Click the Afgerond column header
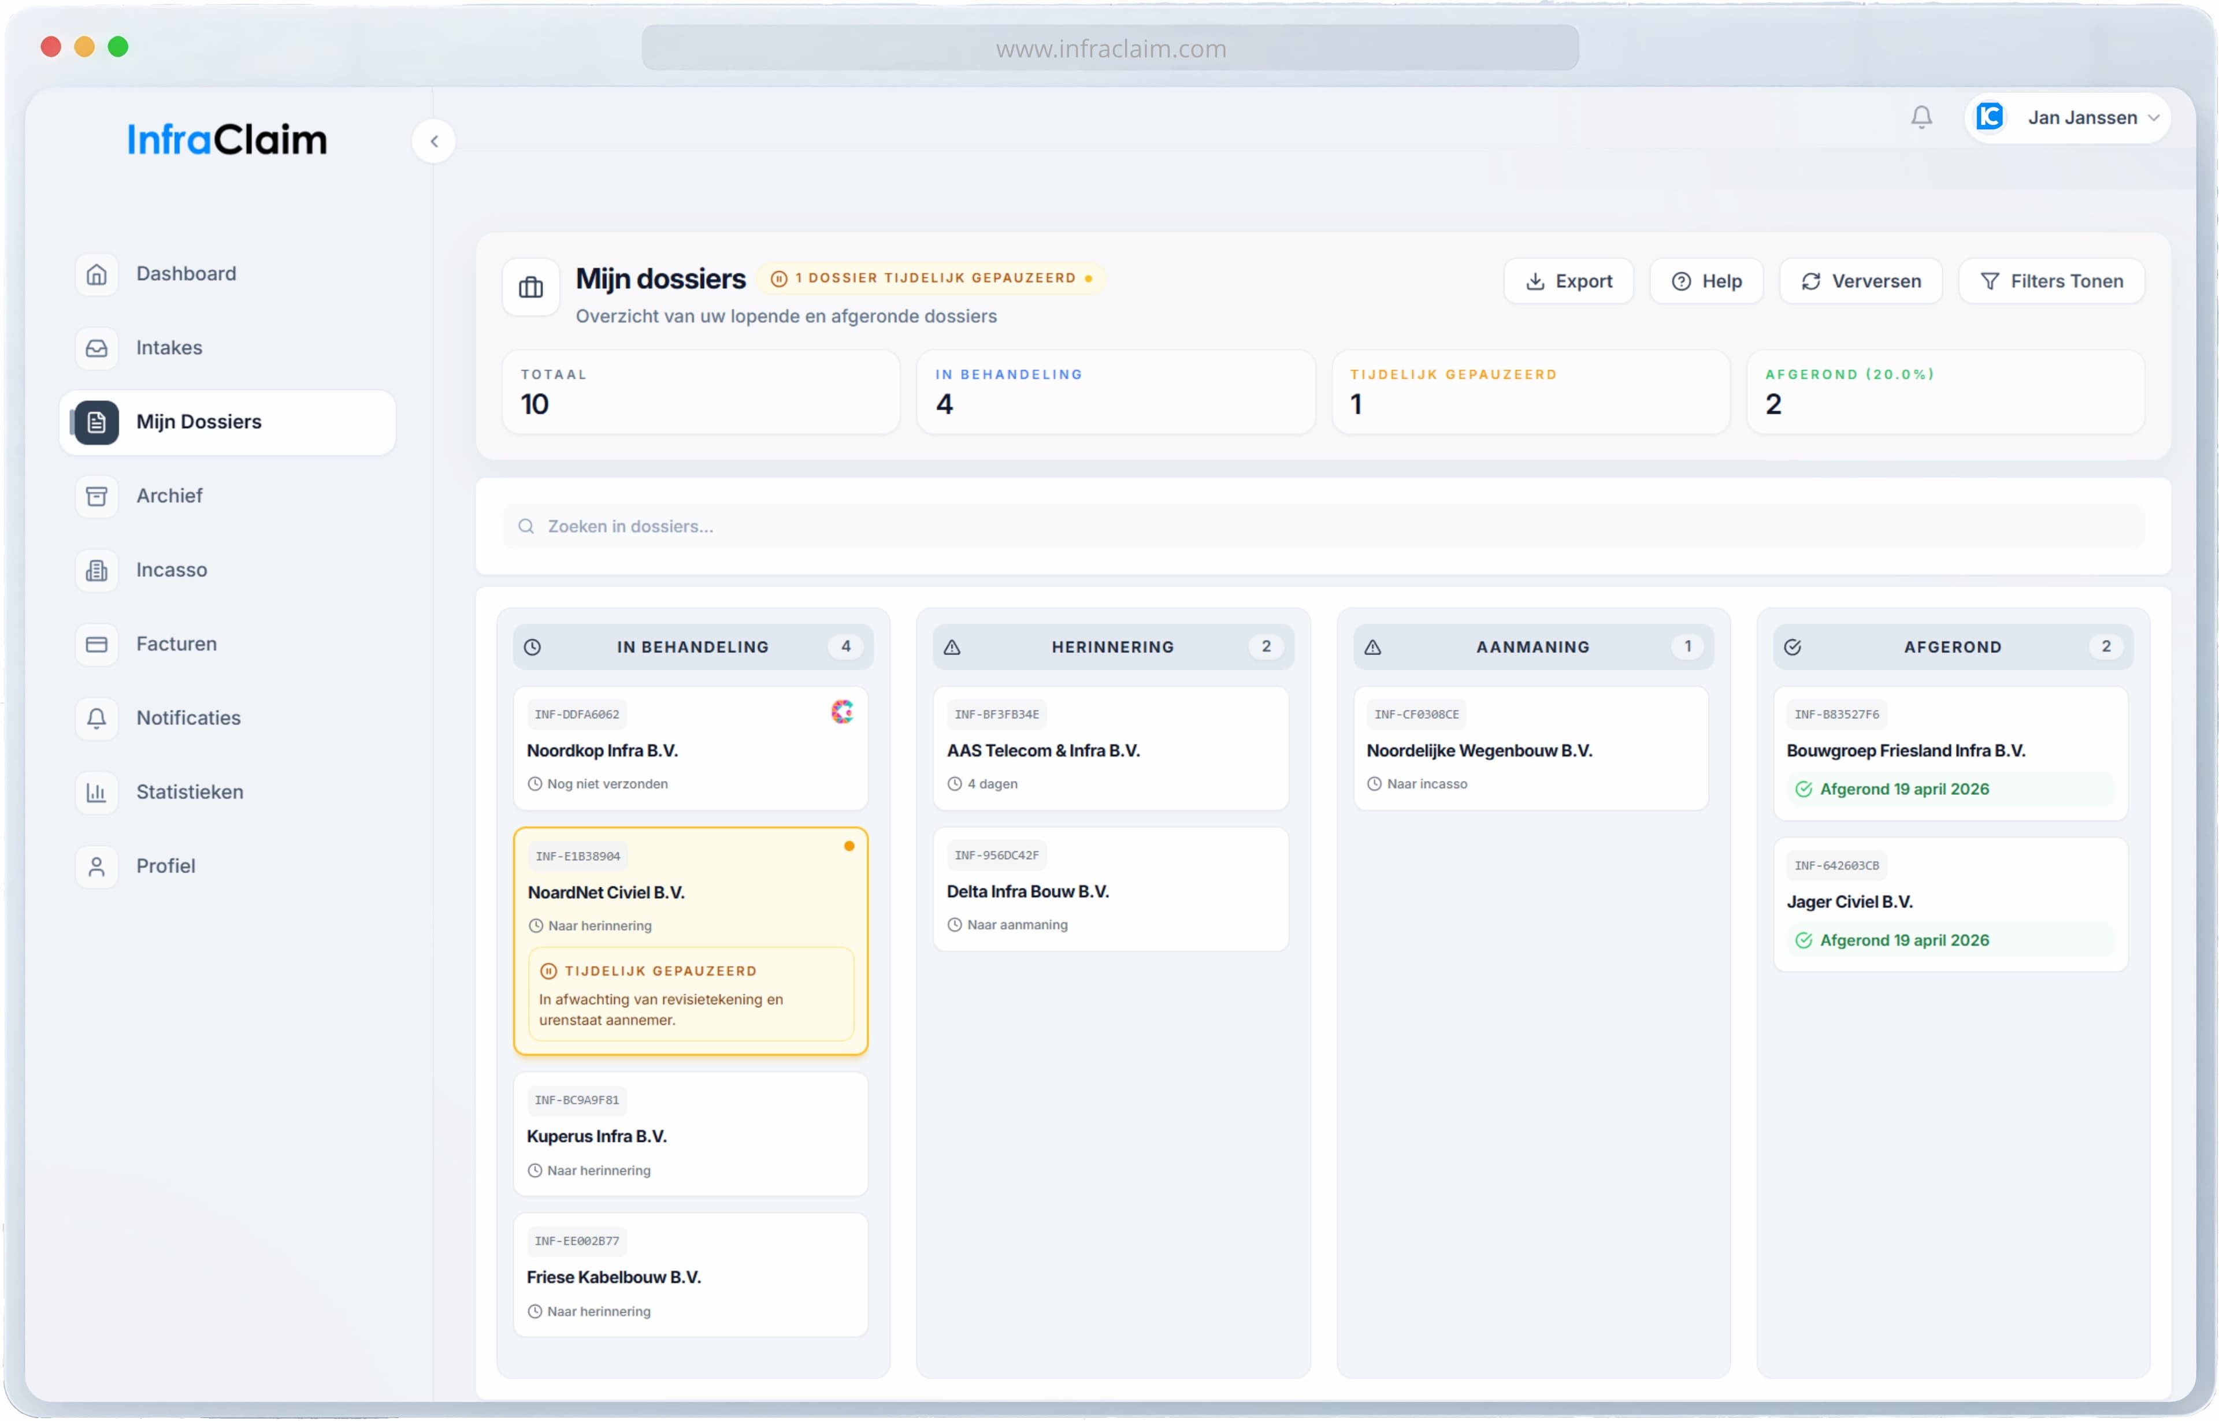The height and width of the screenshot is (1421, 2219). pyautogui.click(x=1952, y=647)
